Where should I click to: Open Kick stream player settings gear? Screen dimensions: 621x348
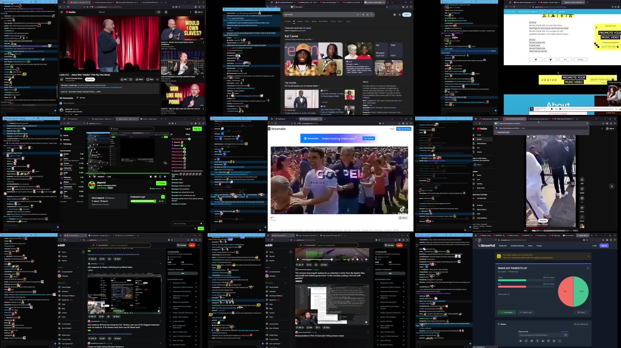point(165,177)
